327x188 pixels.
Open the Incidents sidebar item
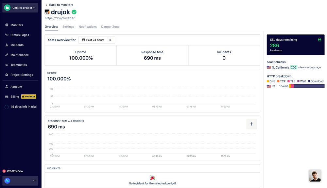17,45
